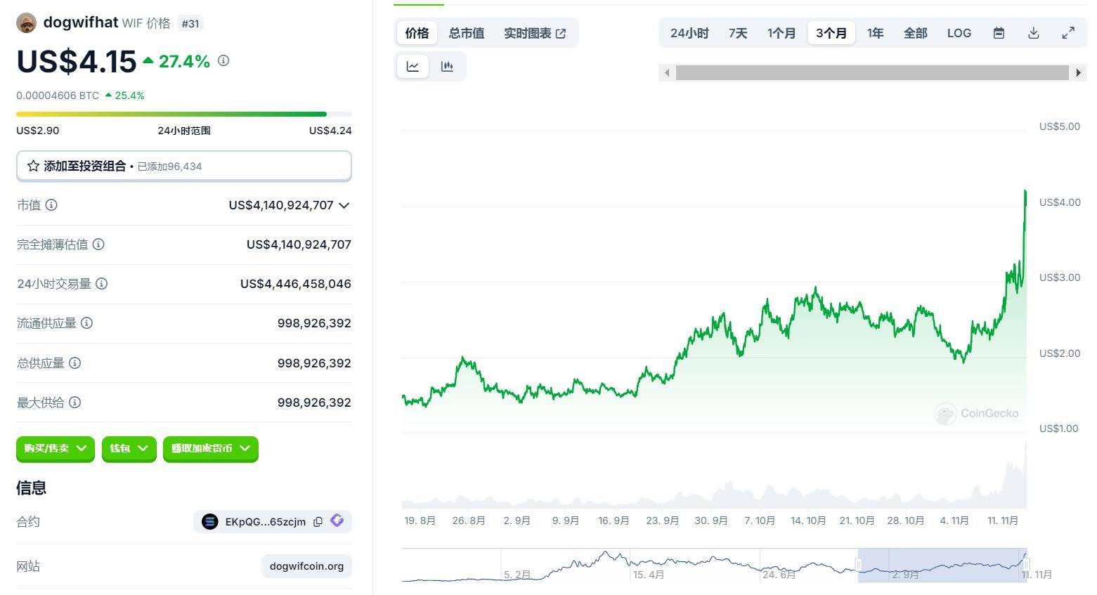Image resolution: width=1097 pixels, height=595 pixels.
Task: Select the 1年 time range button
Action: click(x=875, y=32)
